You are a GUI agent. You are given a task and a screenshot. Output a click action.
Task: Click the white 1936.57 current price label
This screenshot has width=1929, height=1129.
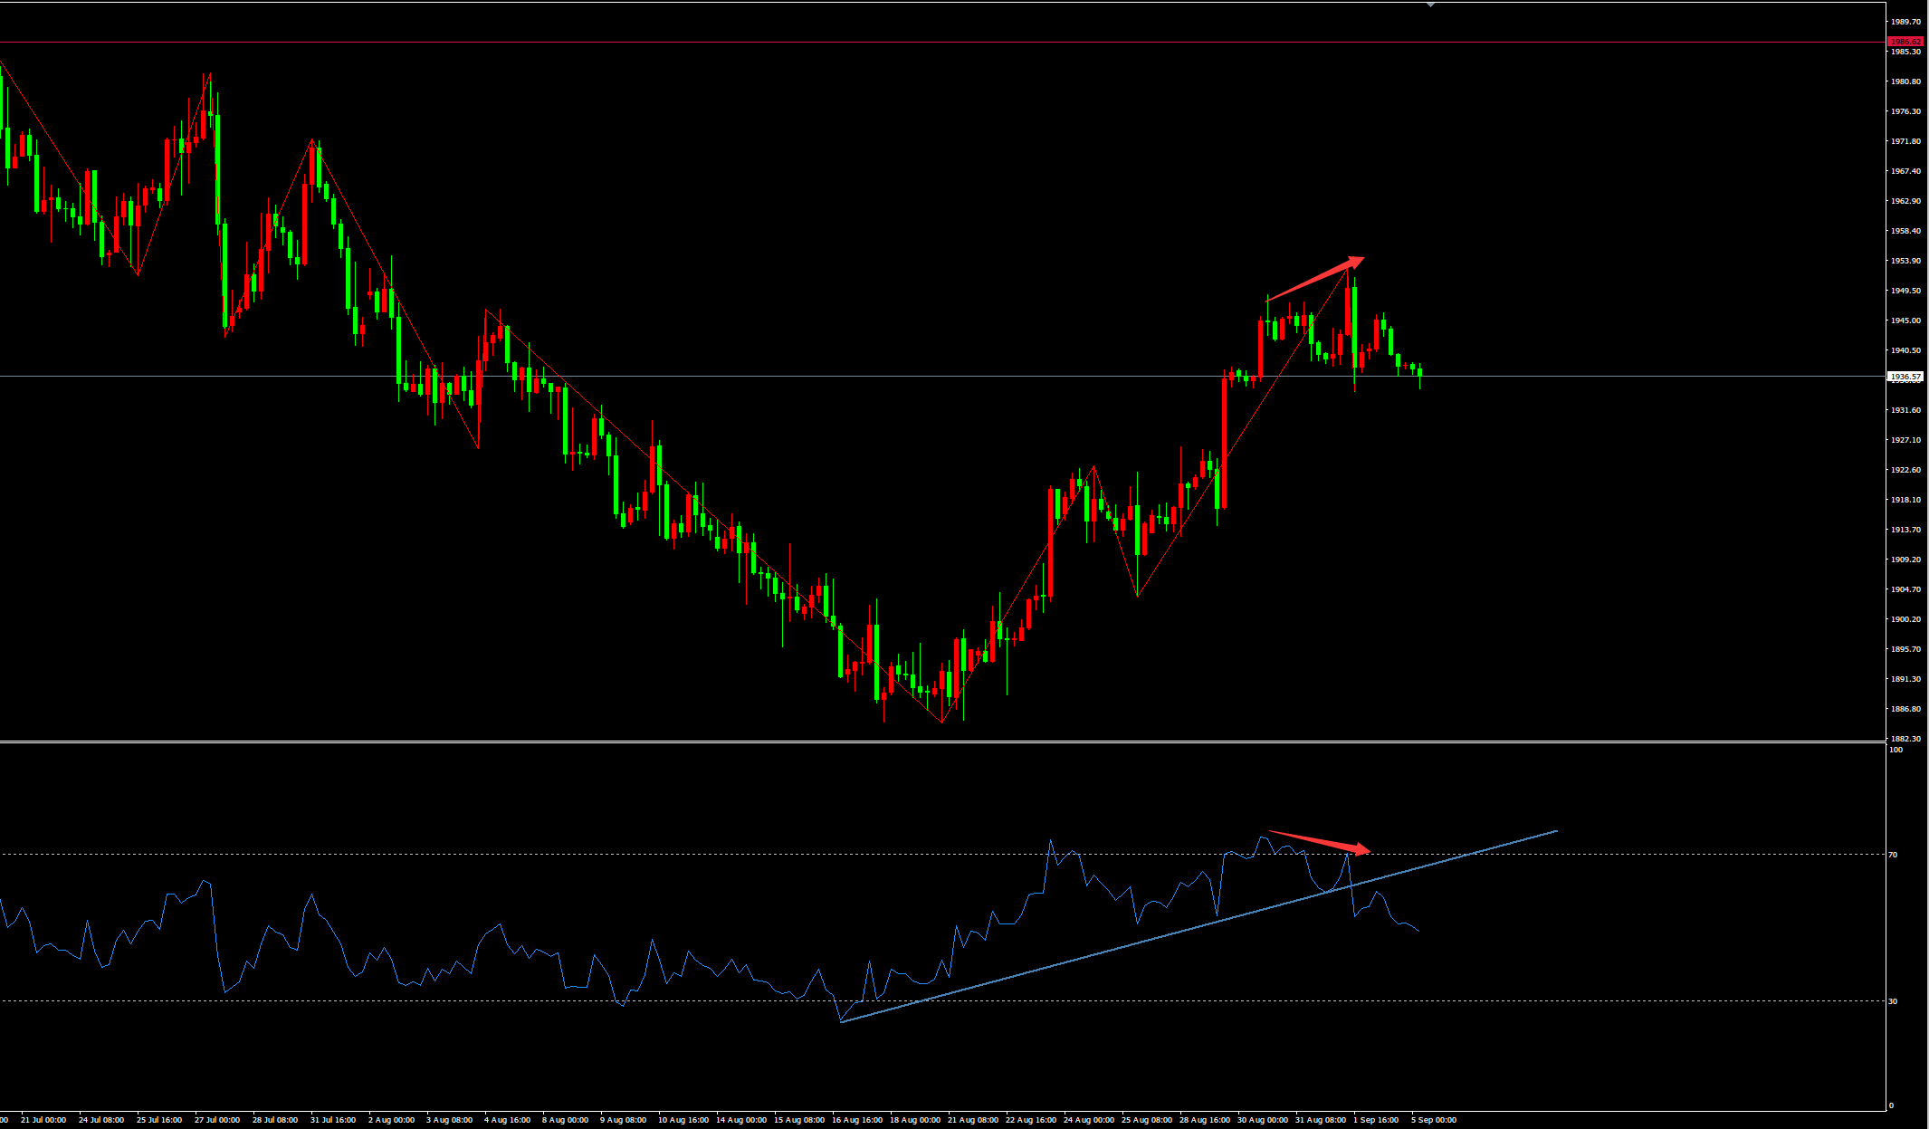[x=1905, y=376]
